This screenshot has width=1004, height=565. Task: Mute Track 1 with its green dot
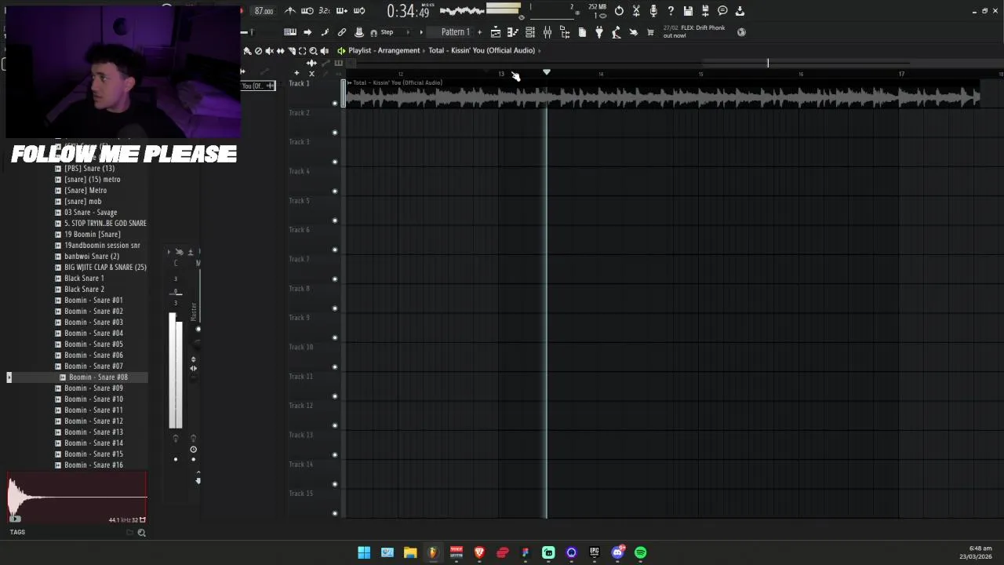click(x=335, y=103)
